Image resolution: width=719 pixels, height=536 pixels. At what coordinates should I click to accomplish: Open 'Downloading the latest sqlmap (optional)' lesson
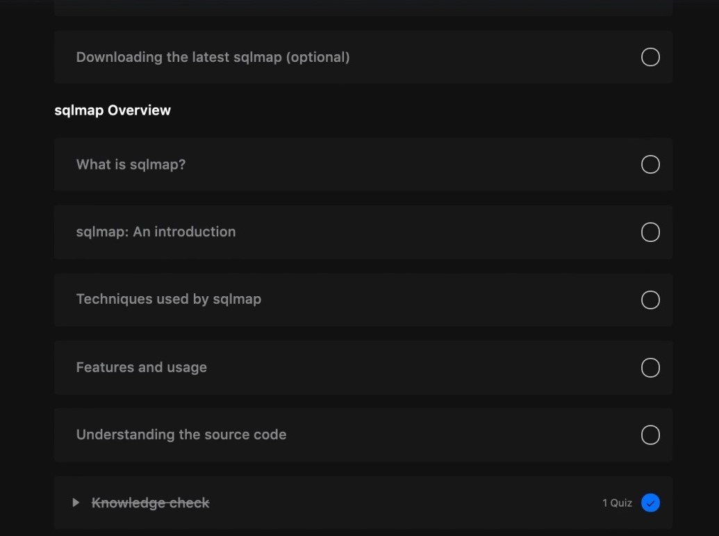[213, 57]
